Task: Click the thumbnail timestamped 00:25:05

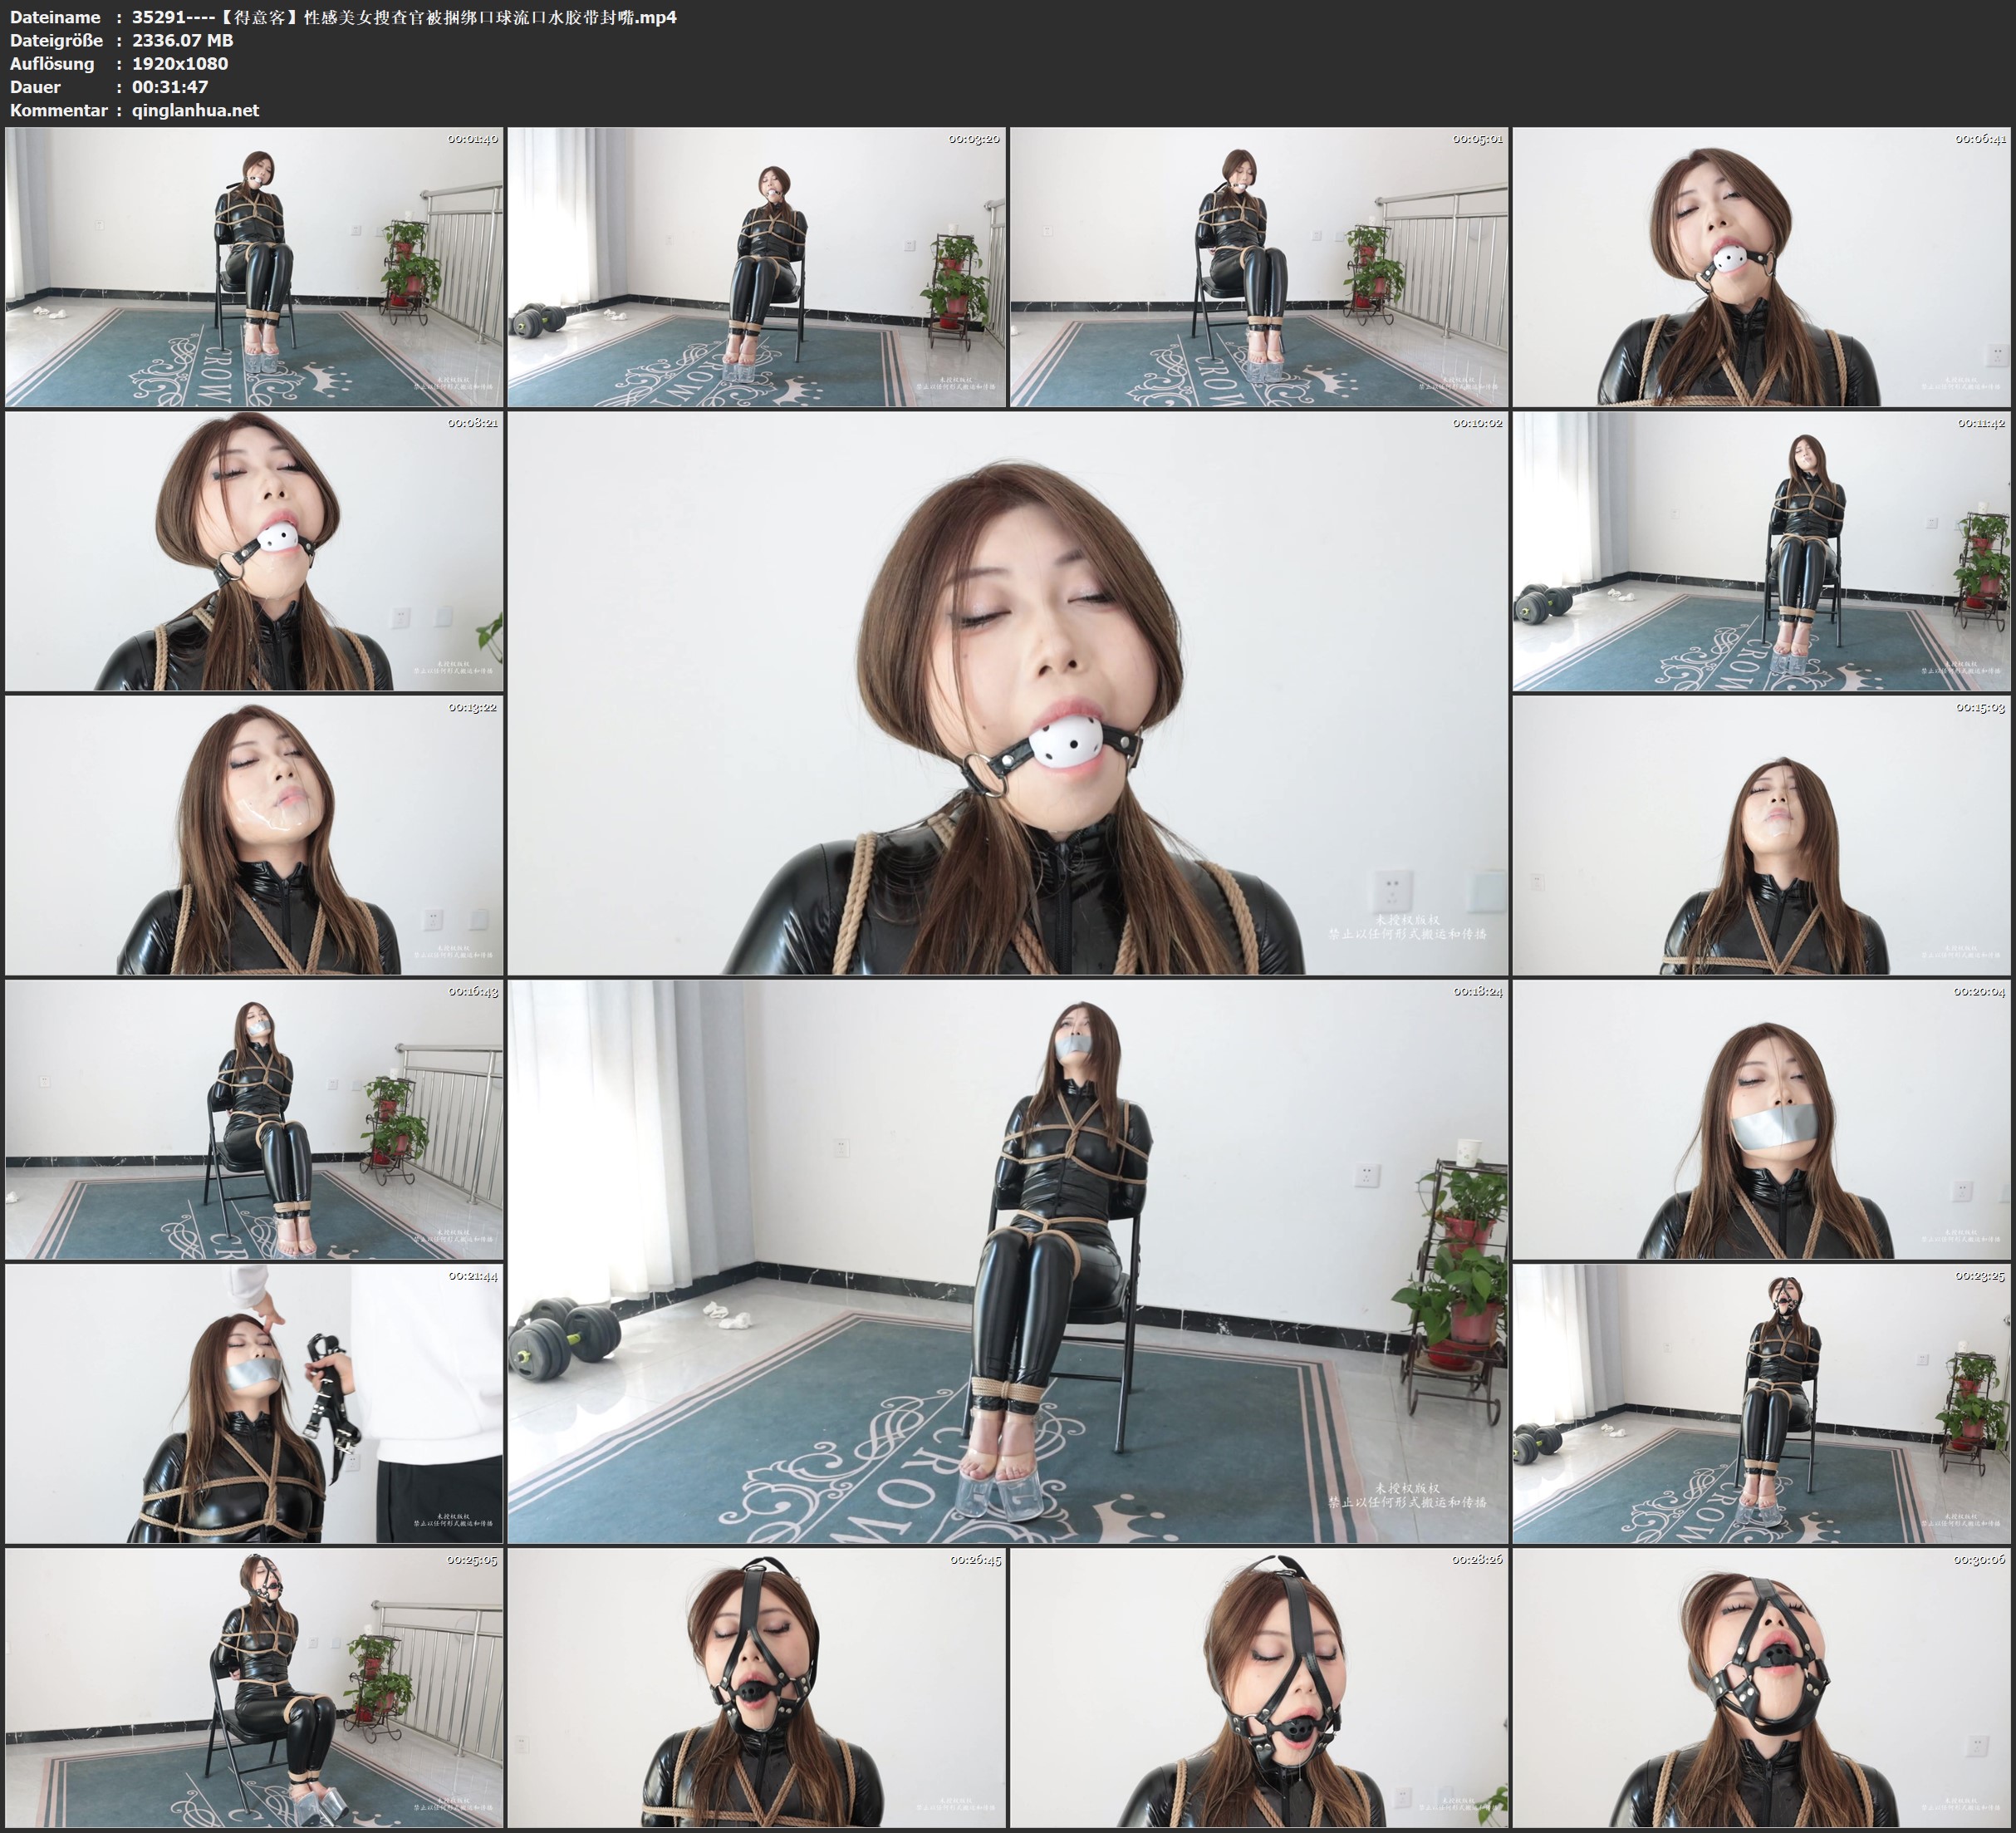Action: [254, 1688]
